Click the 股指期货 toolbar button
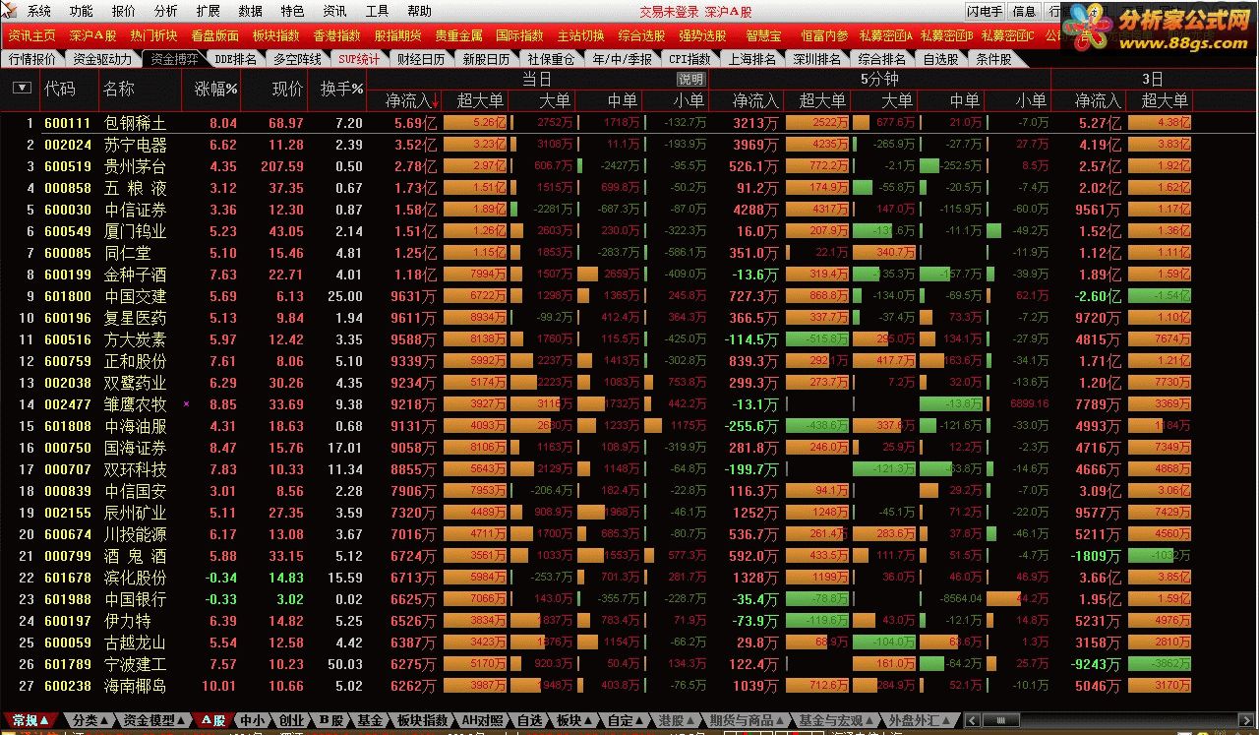The height and width of the screenshot is (735, 1259). click(397, 35)
